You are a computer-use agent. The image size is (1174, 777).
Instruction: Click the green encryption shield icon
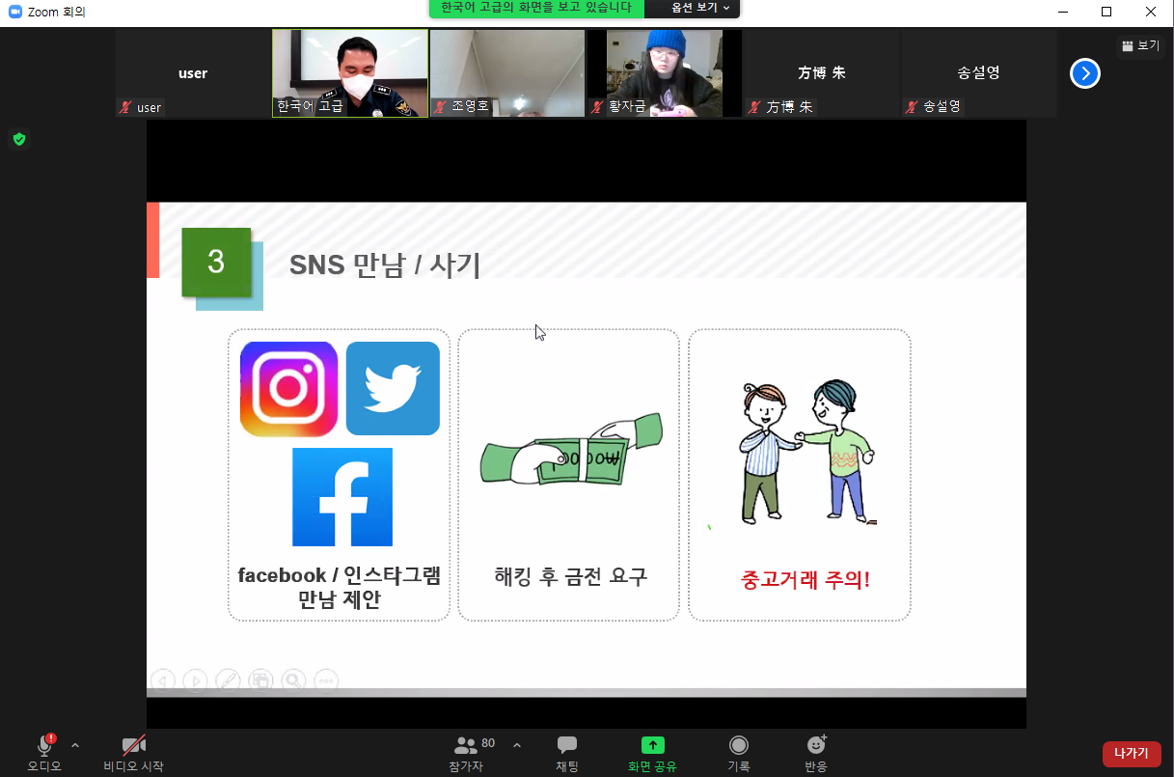pyautogui.click(x=19, y=140)
